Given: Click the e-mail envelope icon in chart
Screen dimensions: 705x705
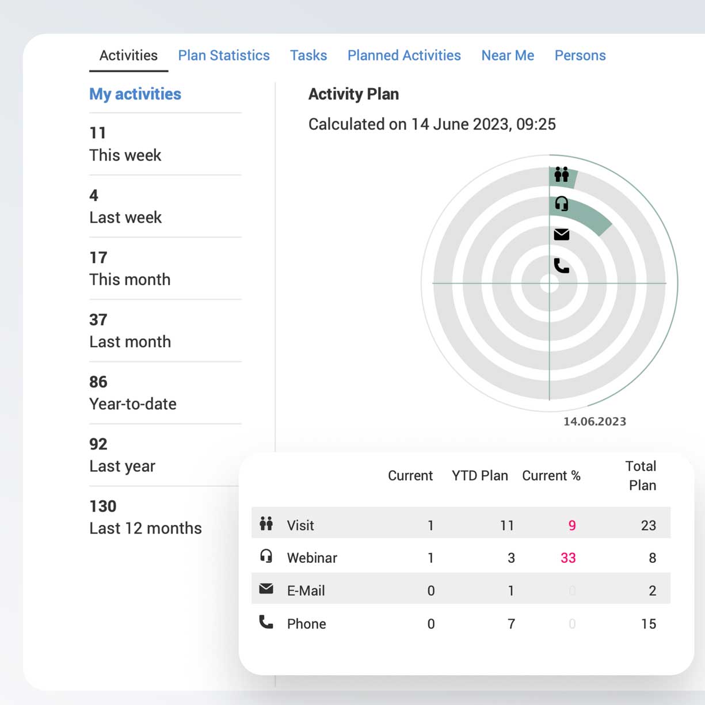Looking at the screenshot, I should (x=562, y=234).
